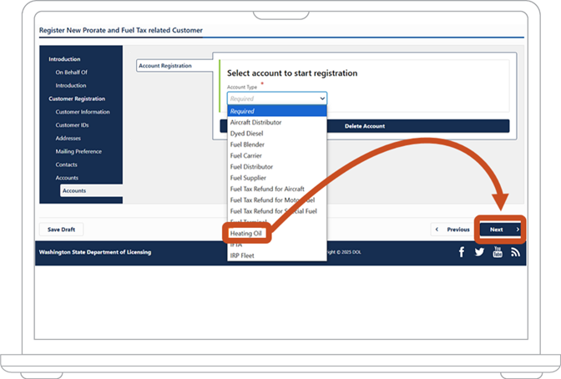
Task: Click Washington State Department of Licensing text
Action: tap(95, 252)
